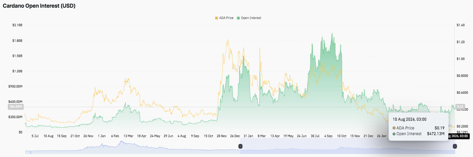Grab the left range slider handle
The height and width of the screenshot is (157, 473).
tap(240, 146)
